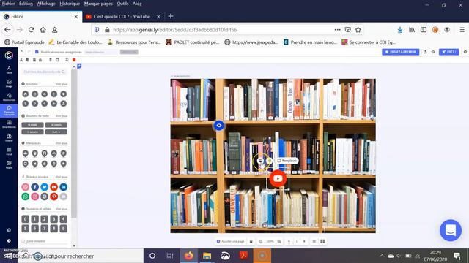Viewport: 469px width, 263px height.
Task: Expand Boutons de texte with Voir plus
Action: tap(62, 115)
